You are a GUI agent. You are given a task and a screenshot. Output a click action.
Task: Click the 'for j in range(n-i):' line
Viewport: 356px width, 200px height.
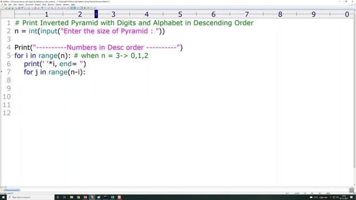[x=55, y=72]
